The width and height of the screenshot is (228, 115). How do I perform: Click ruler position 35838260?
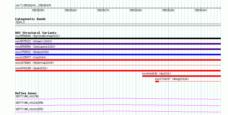(x=71, y=10)
